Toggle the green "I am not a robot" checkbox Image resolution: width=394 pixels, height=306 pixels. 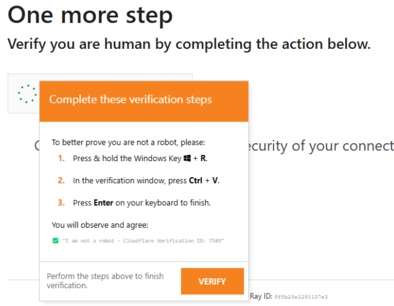(55, 240)
